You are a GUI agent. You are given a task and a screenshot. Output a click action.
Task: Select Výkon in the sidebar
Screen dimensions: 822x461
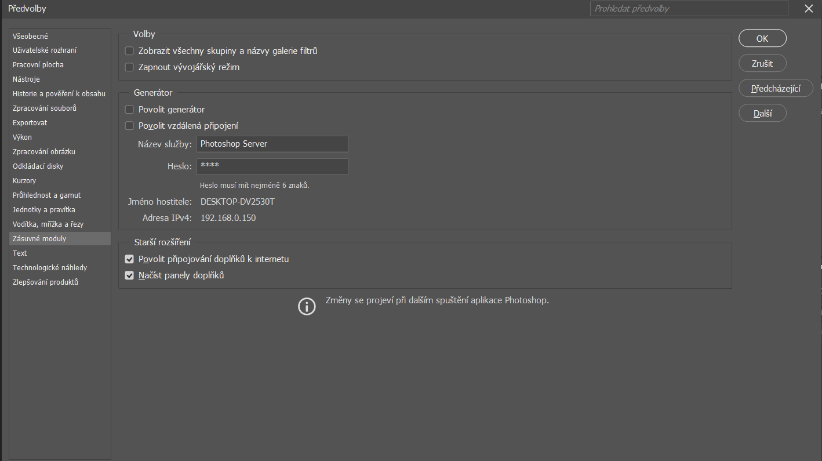pyautogui.click(x=22, y=137)
